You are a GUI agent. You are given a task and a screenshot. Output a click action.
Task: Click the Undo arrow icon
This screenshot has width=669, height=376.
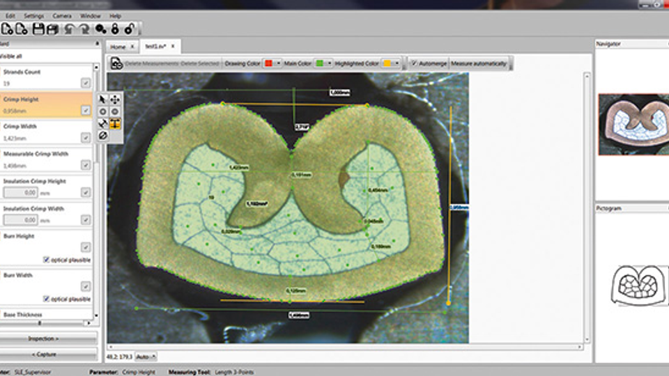68,29
